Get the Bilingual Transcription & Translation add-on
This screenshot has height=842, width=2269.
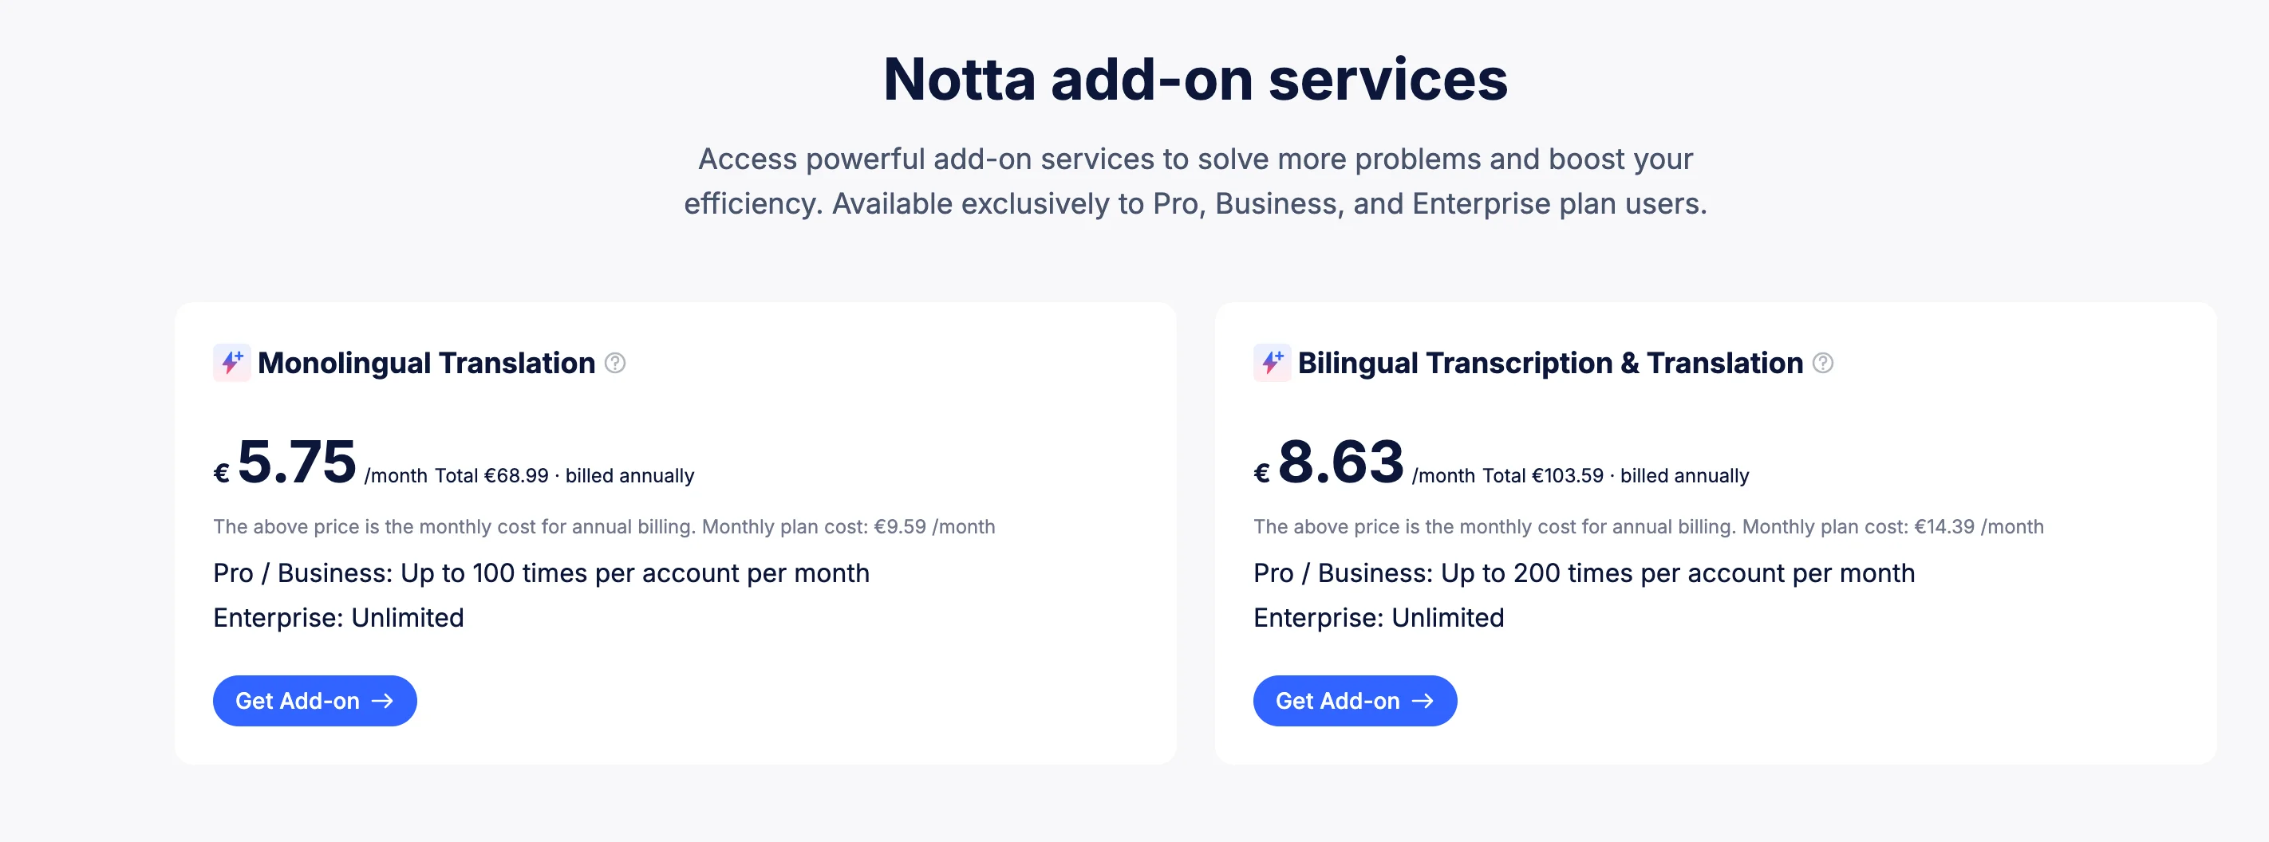(1354, 700)
